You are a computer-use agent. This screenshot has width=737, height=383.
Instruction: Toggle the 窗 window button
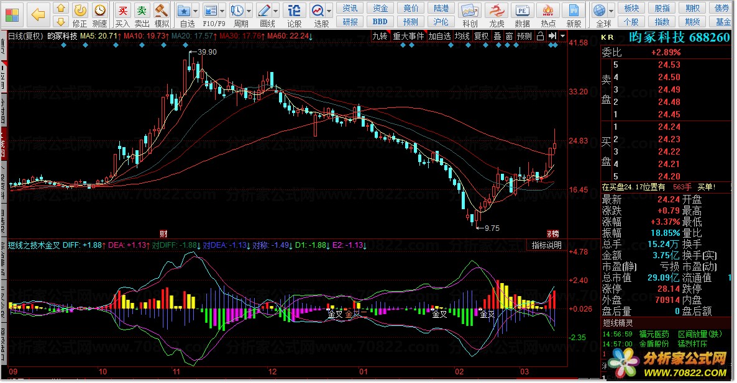point(509,36)
